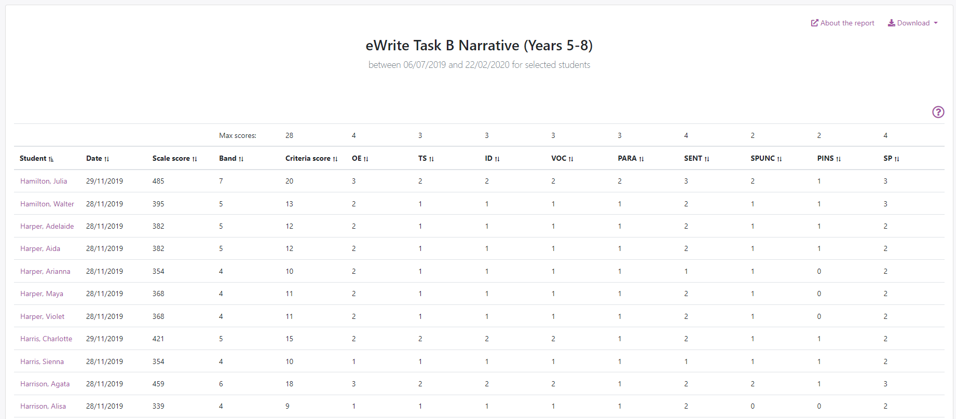This screenshot has width=956, height=419.
Task: Sort table by Student column icon
Action: pyautogui.click(x=51, y=159)
